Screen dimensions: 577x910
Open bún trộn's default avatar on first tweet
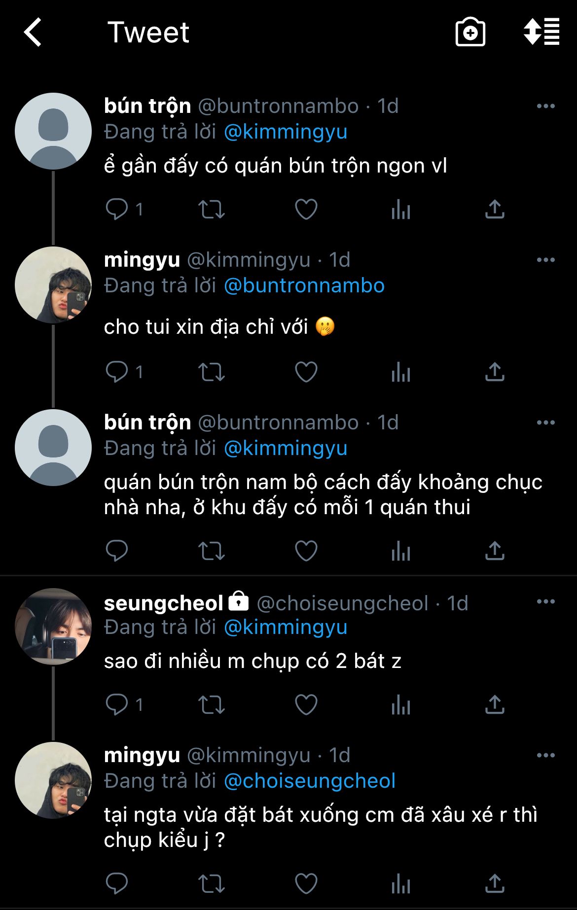click(53, 131)
